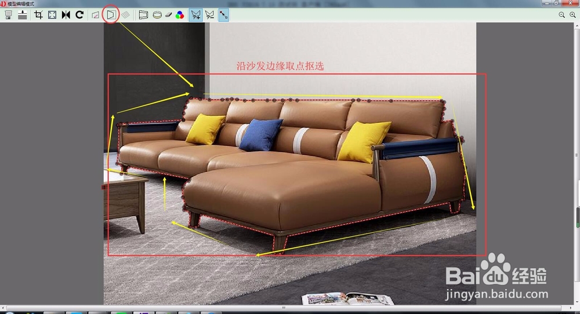Click the rotate clockwise icon

point(79,15)
